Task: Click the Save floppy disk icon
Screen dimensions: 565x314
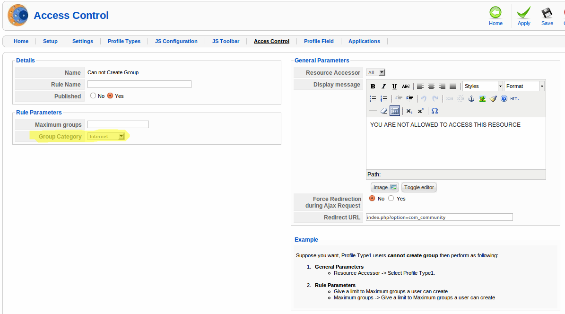Action: [547, 13]
